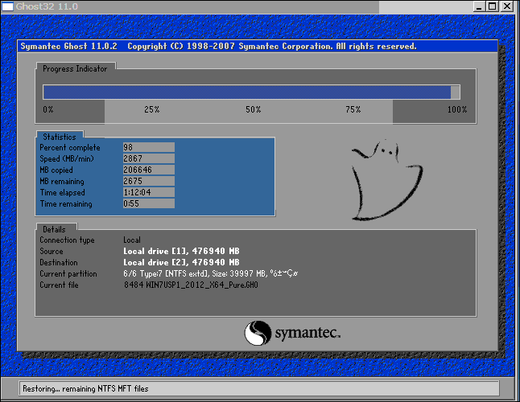This screenshot has height=402, width=520.
Task: Click the 'Time elapsed' label
Action: click(62, 192)
